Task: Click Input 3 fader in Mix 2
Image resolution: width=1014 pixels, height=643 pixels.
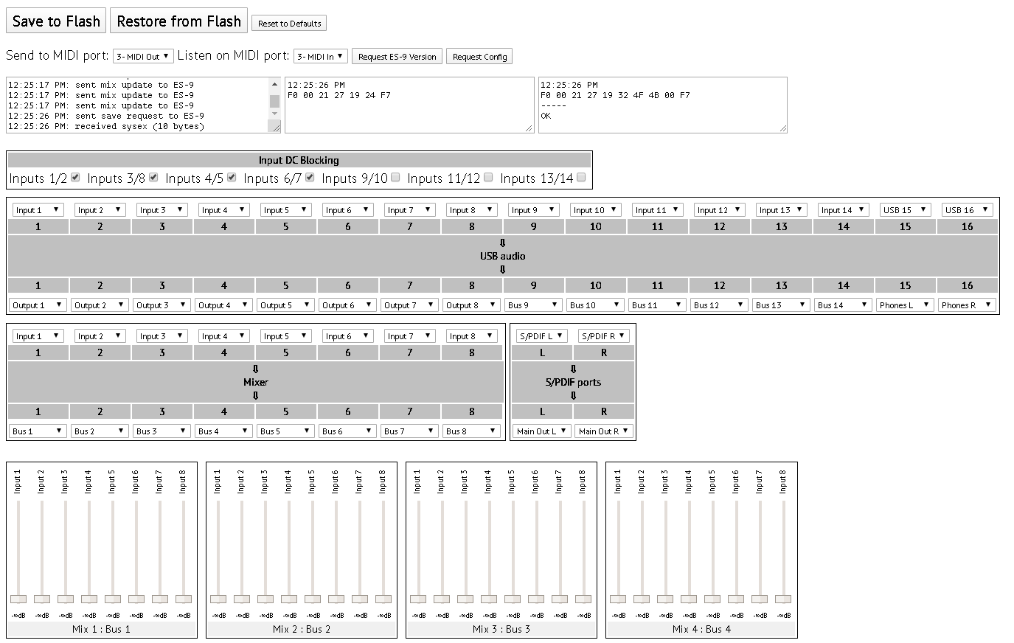Action: pyautogui.click(x=265, y=599)
